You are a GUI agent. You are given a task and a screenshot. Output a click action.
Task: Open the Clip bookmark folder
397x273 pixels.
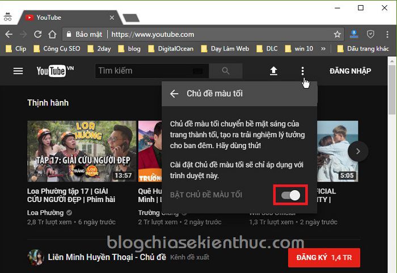(x=16, y=48)
